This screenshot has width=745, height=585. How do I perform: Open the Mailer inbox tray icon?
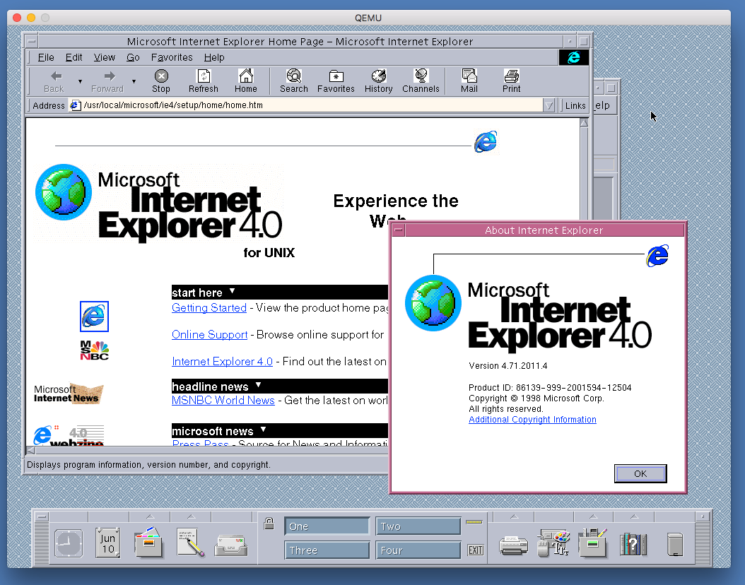[231, 545]
